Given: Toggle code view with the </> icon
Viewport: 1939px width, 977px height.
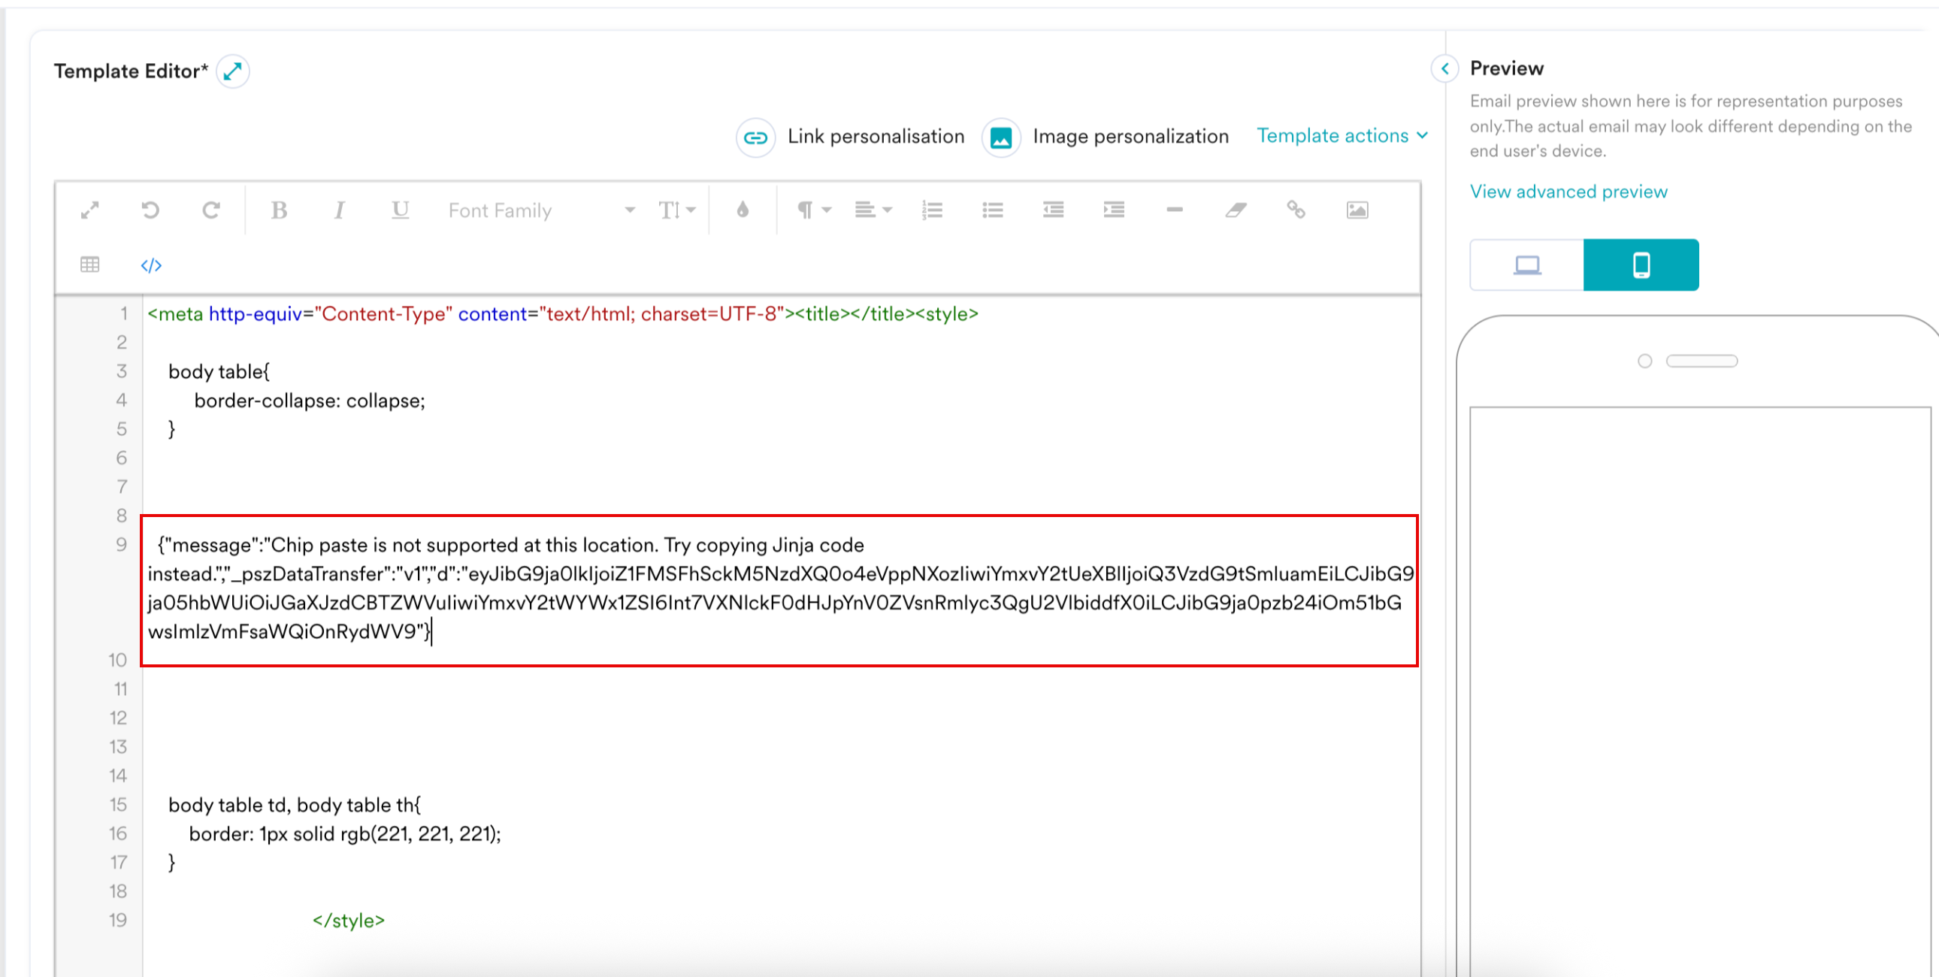Looking at the screenshot, I should coord(151,265).
